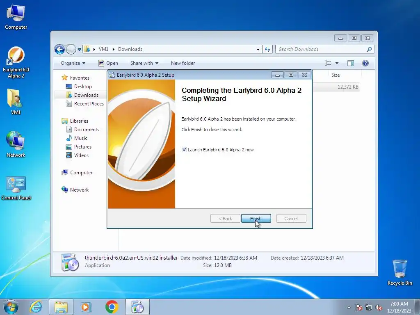
Task: Expand the address bar previous locations dropdown
Action: coord(258,49)
